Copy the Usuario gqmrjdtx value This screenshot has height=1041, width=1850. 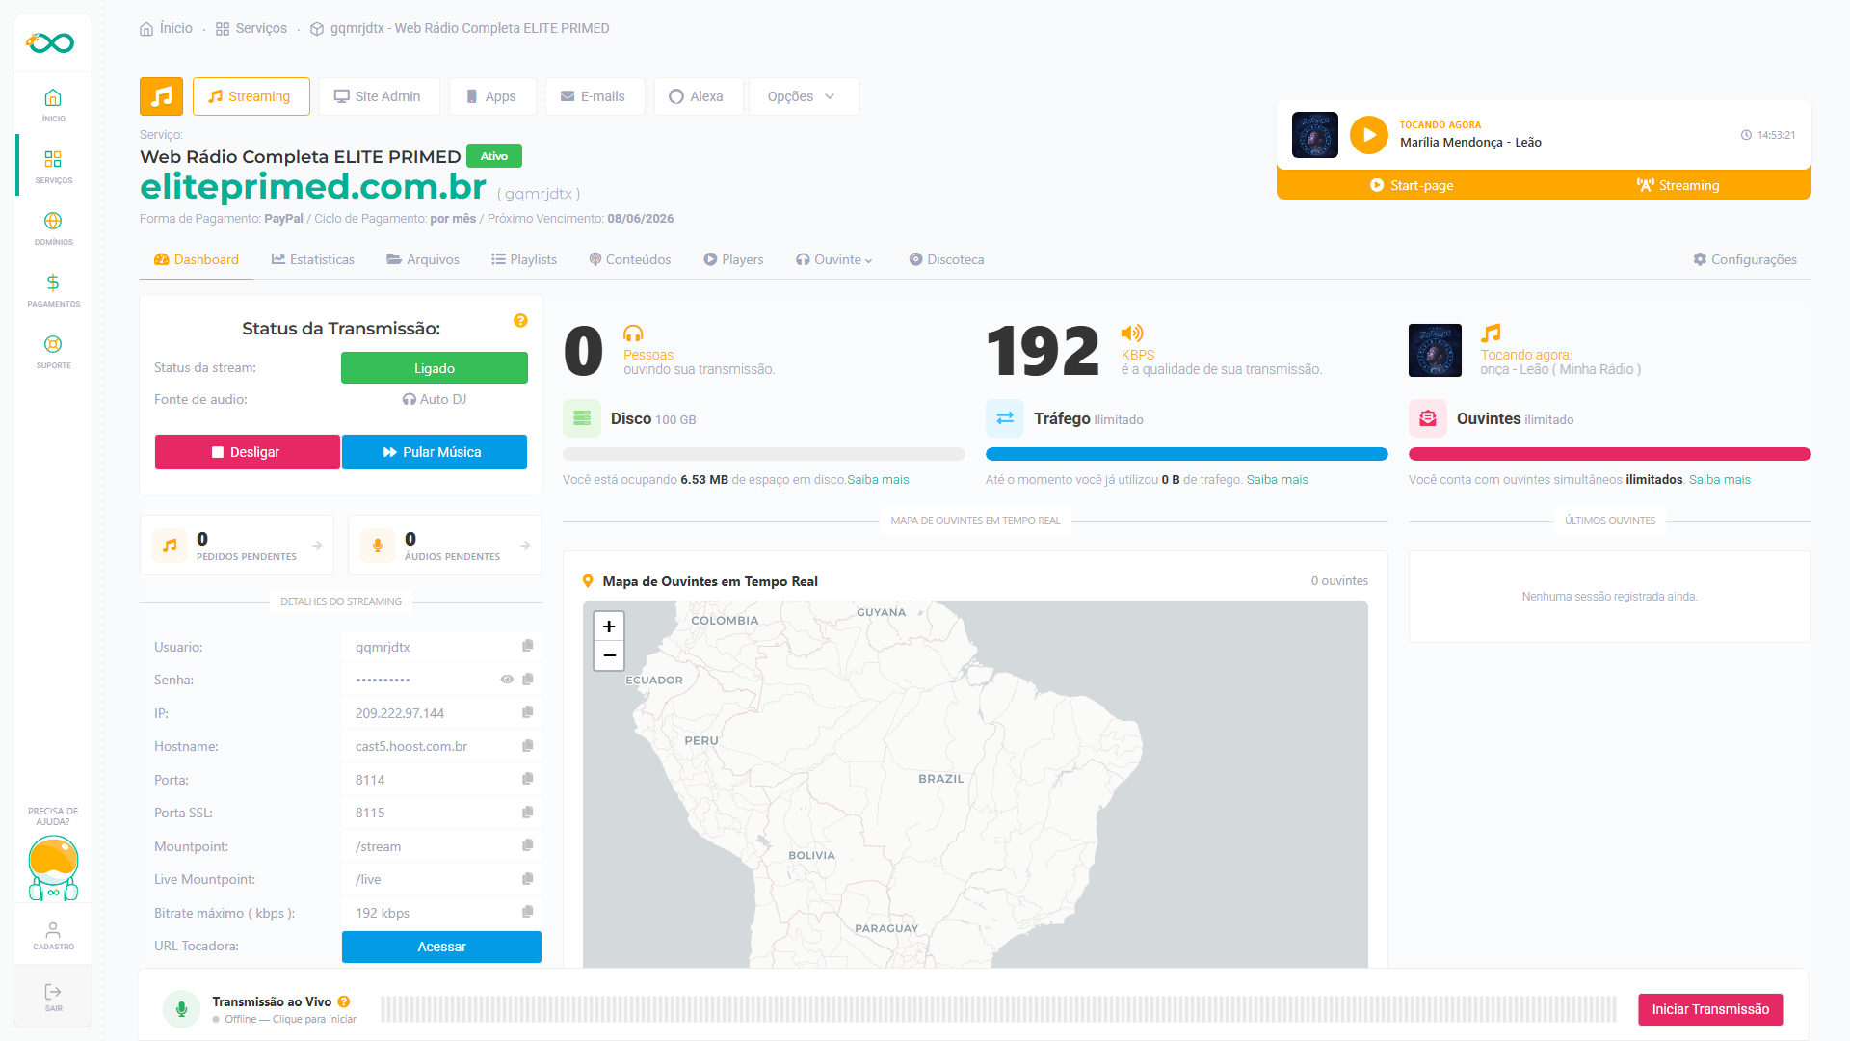(528, 646)
